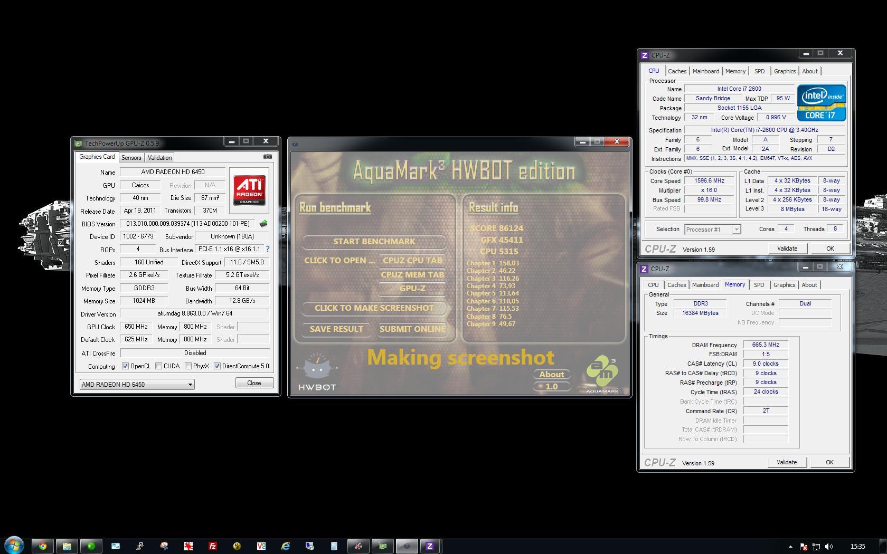Click SUBMIT ONLINE in AquaMark
Image resolution: width=887 pixels, height=554 pixels.
[x=412, y=329]
